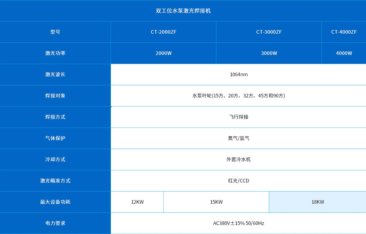Select the highlighted 18KW cell
Screen dimensions: 366x234
(317, 202)
